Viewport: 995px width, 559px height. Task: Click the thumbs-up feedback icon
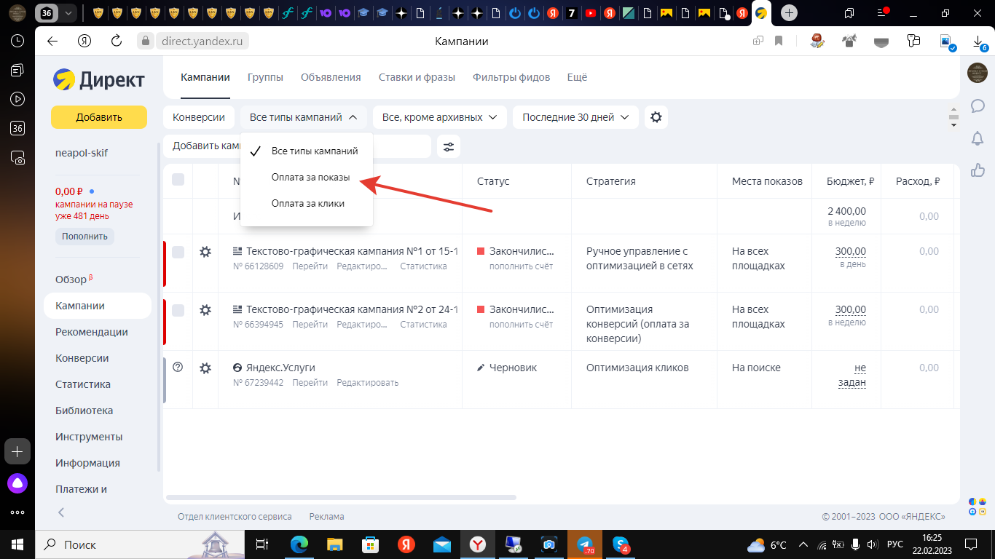(x=978, y=170)
